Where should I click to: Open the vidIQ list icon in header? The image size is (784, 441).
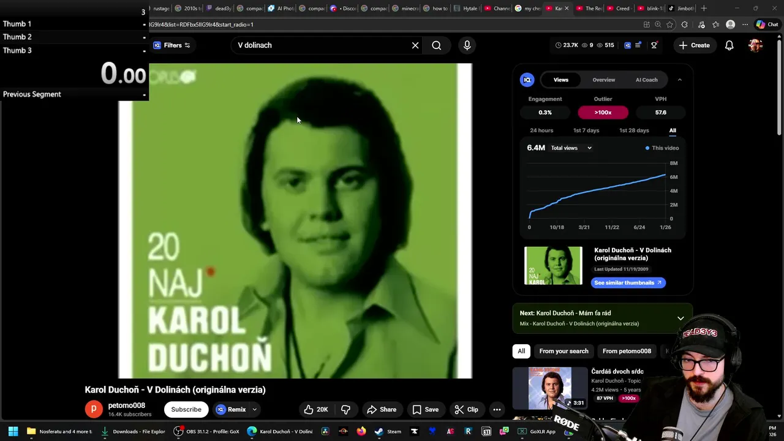tap(638, 45)
